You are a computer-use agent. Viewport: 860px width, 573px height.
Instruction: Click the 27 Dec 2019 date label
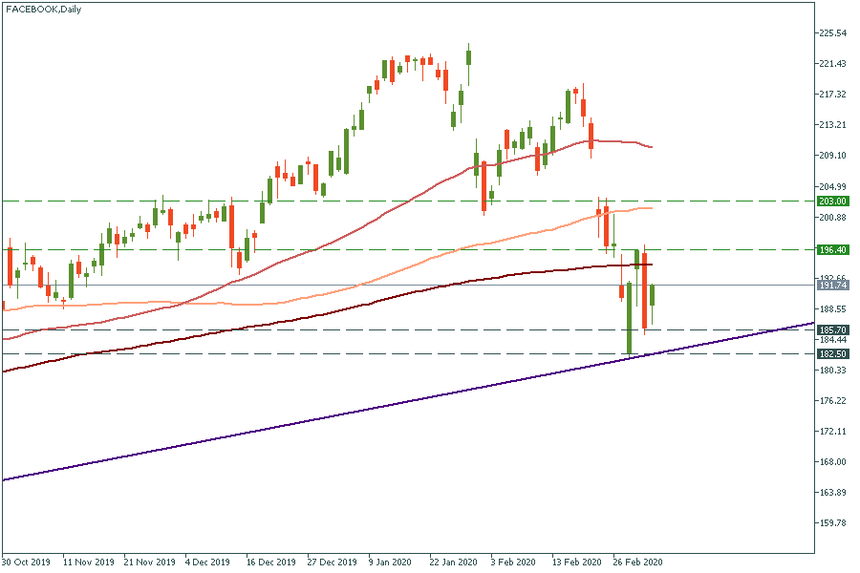pyautogui.click(x=330, y=562)
